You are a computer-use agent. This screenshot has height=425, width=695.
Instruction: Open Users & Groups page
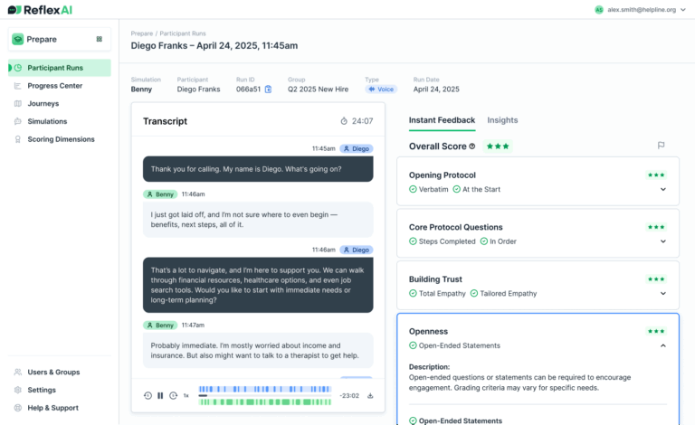pos(53,372)
